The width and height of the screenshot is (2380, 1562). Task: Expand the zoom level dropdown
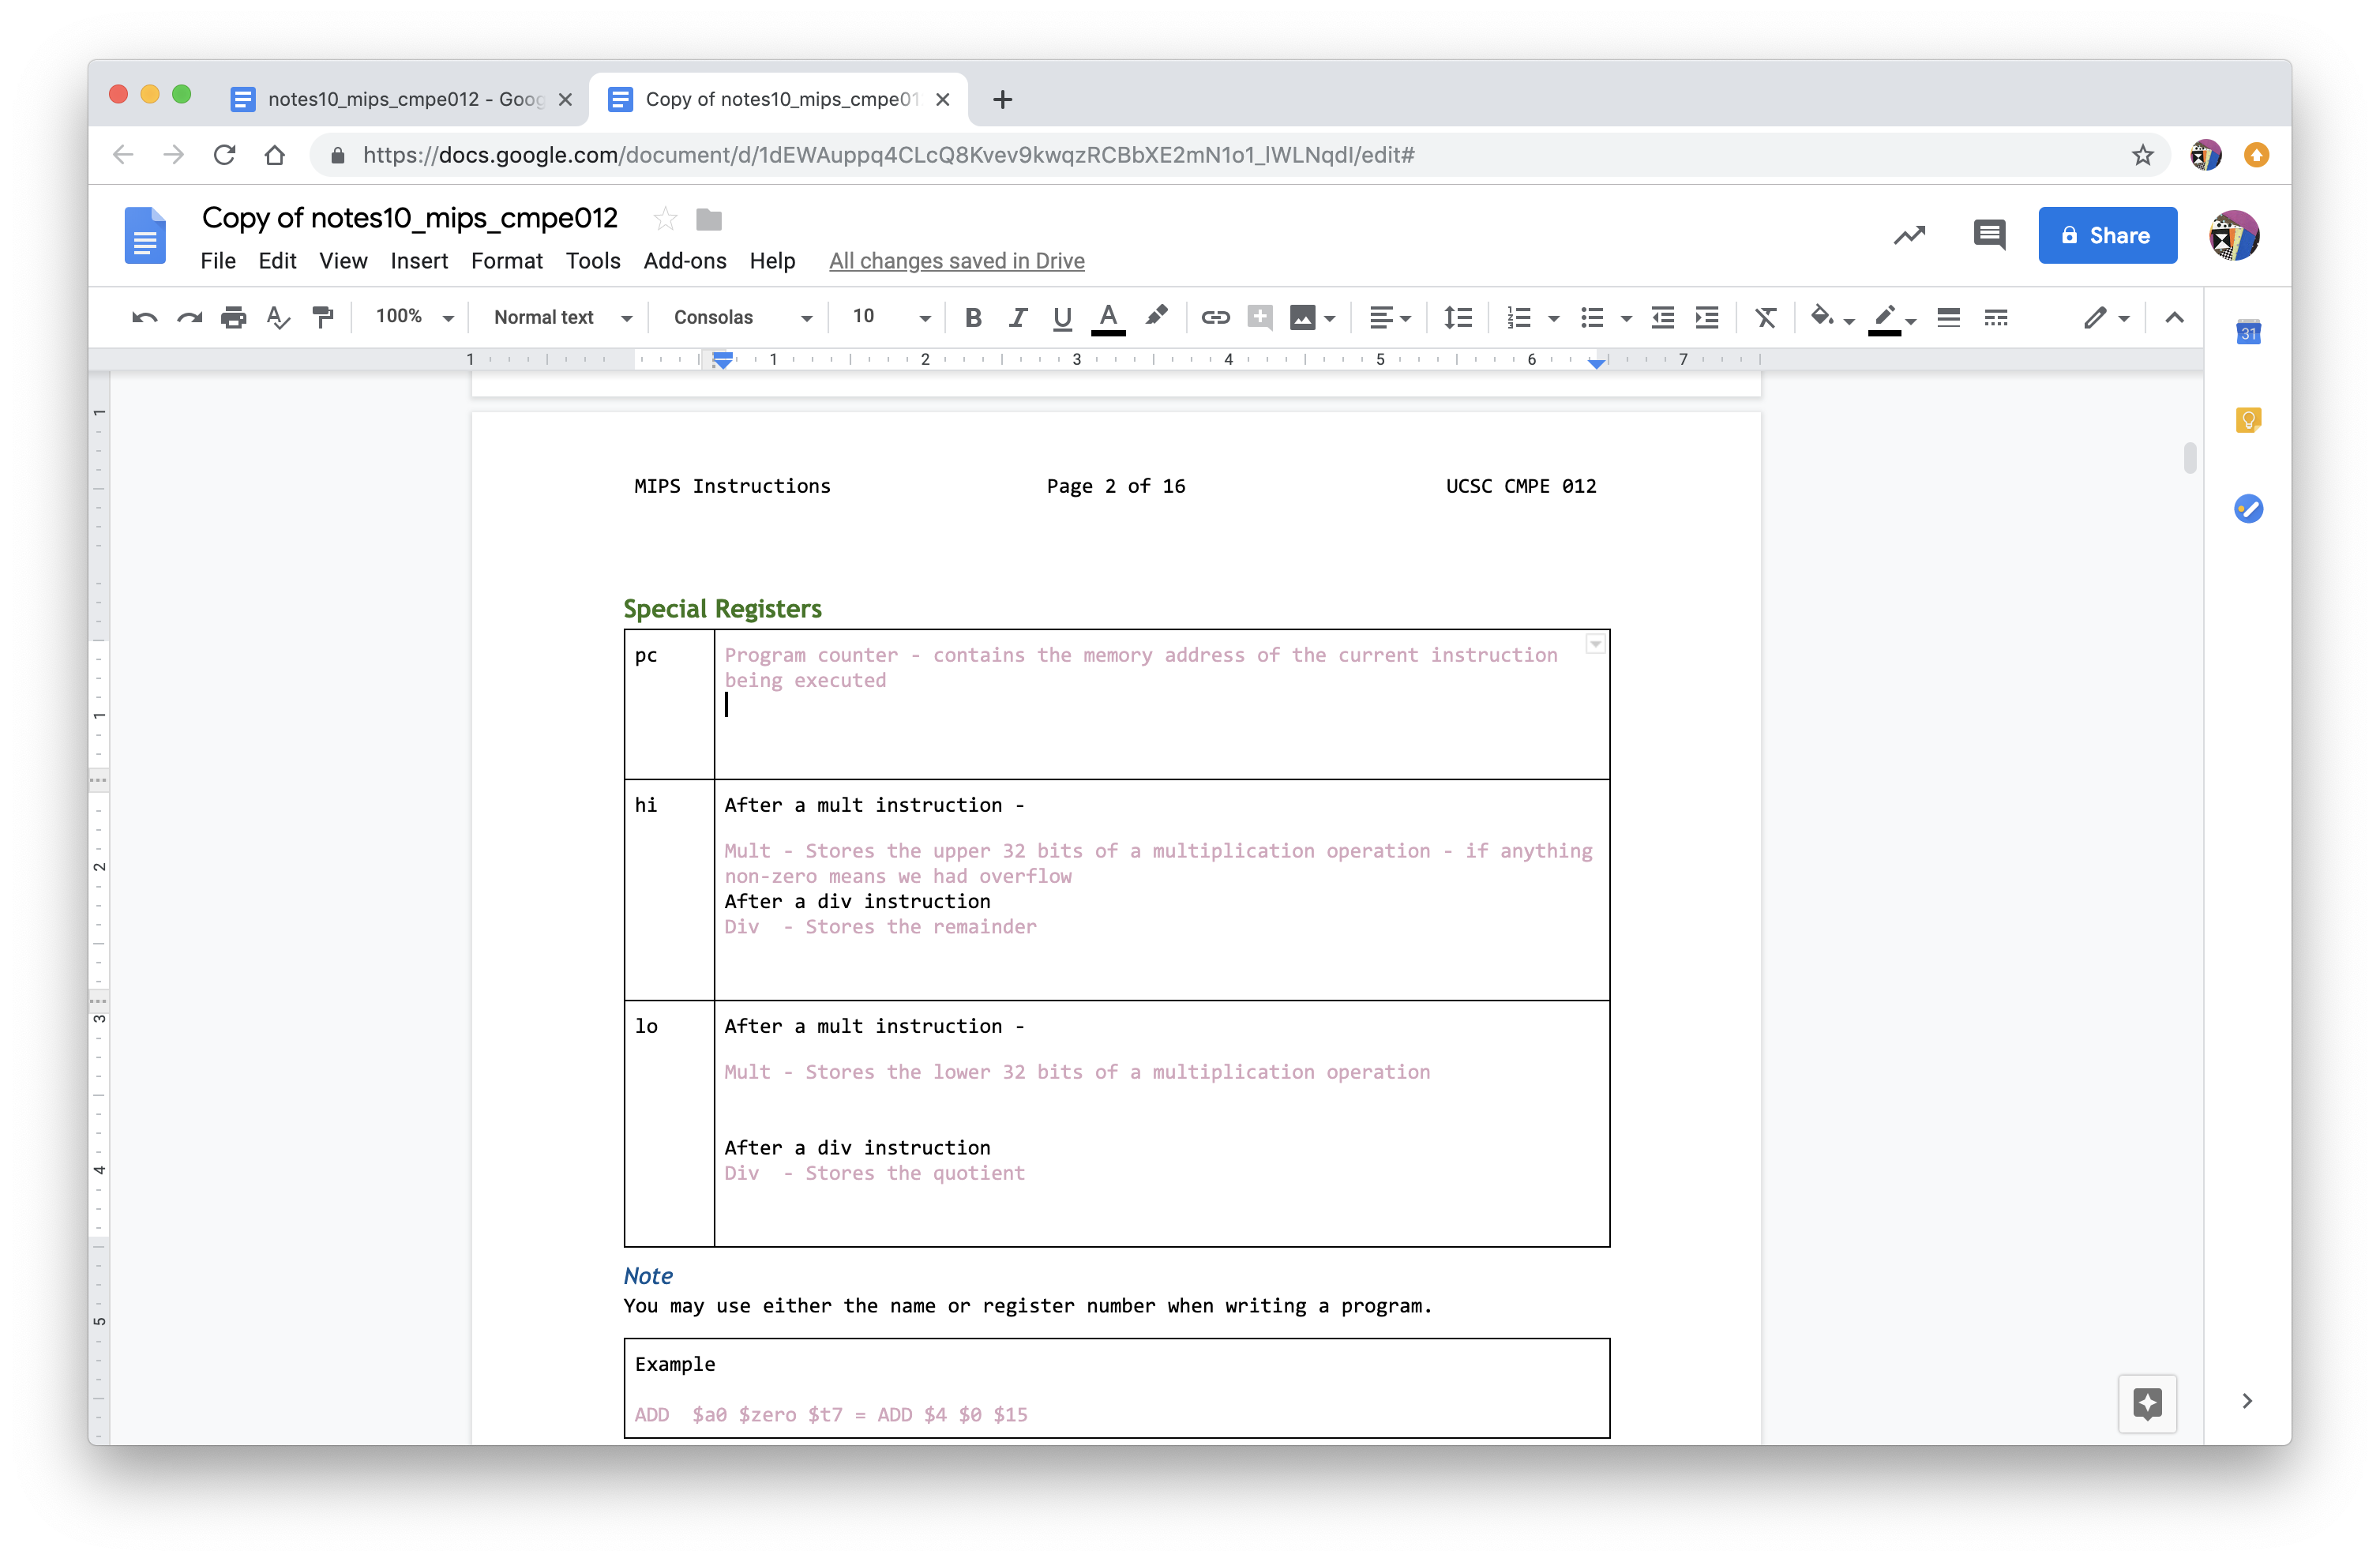pos(413,317)
